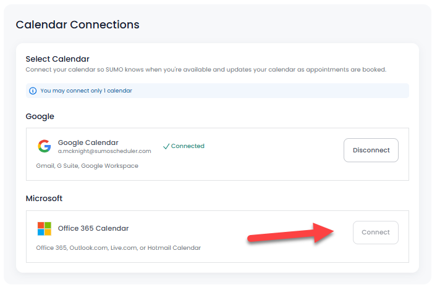Click the Select Calendar section heading
This screenshot has height=285, width=432.
point(57,59)
